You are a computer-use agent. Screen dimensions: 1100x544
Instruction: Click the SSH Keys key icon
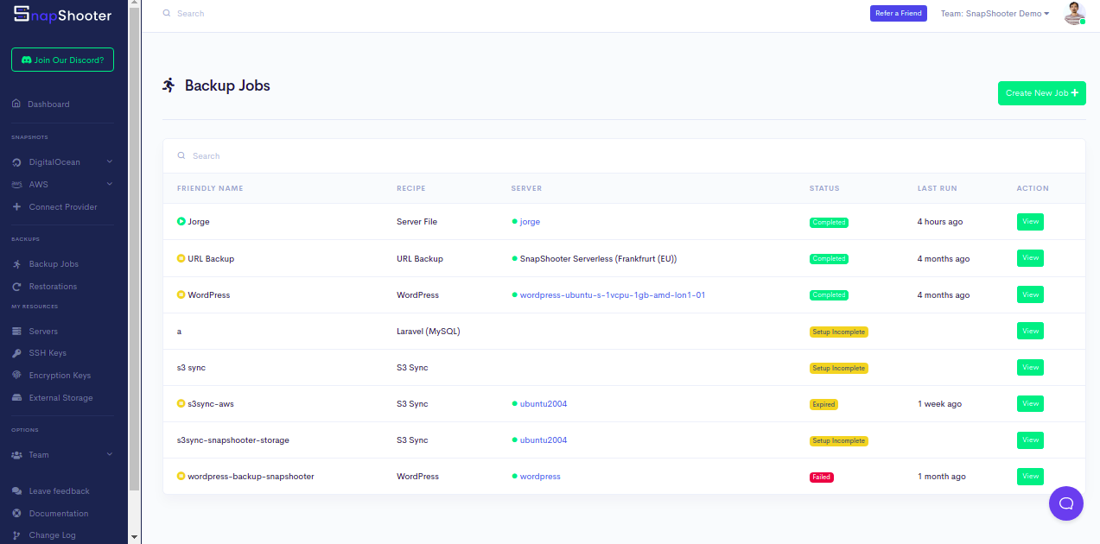point(16,353)
